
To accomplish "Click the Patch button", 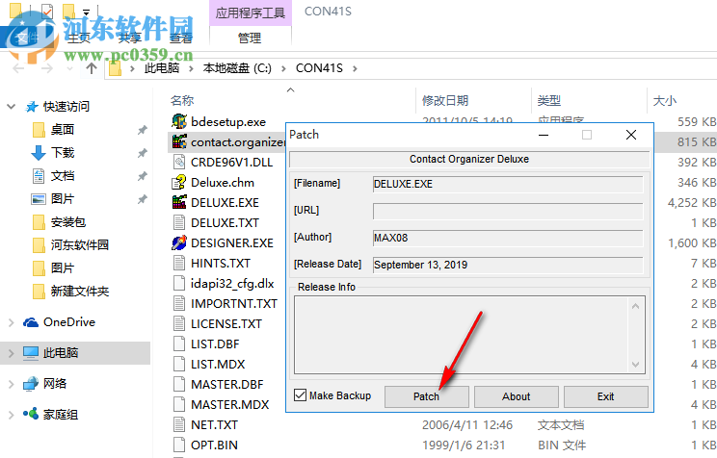I will [x=426, y=396].
